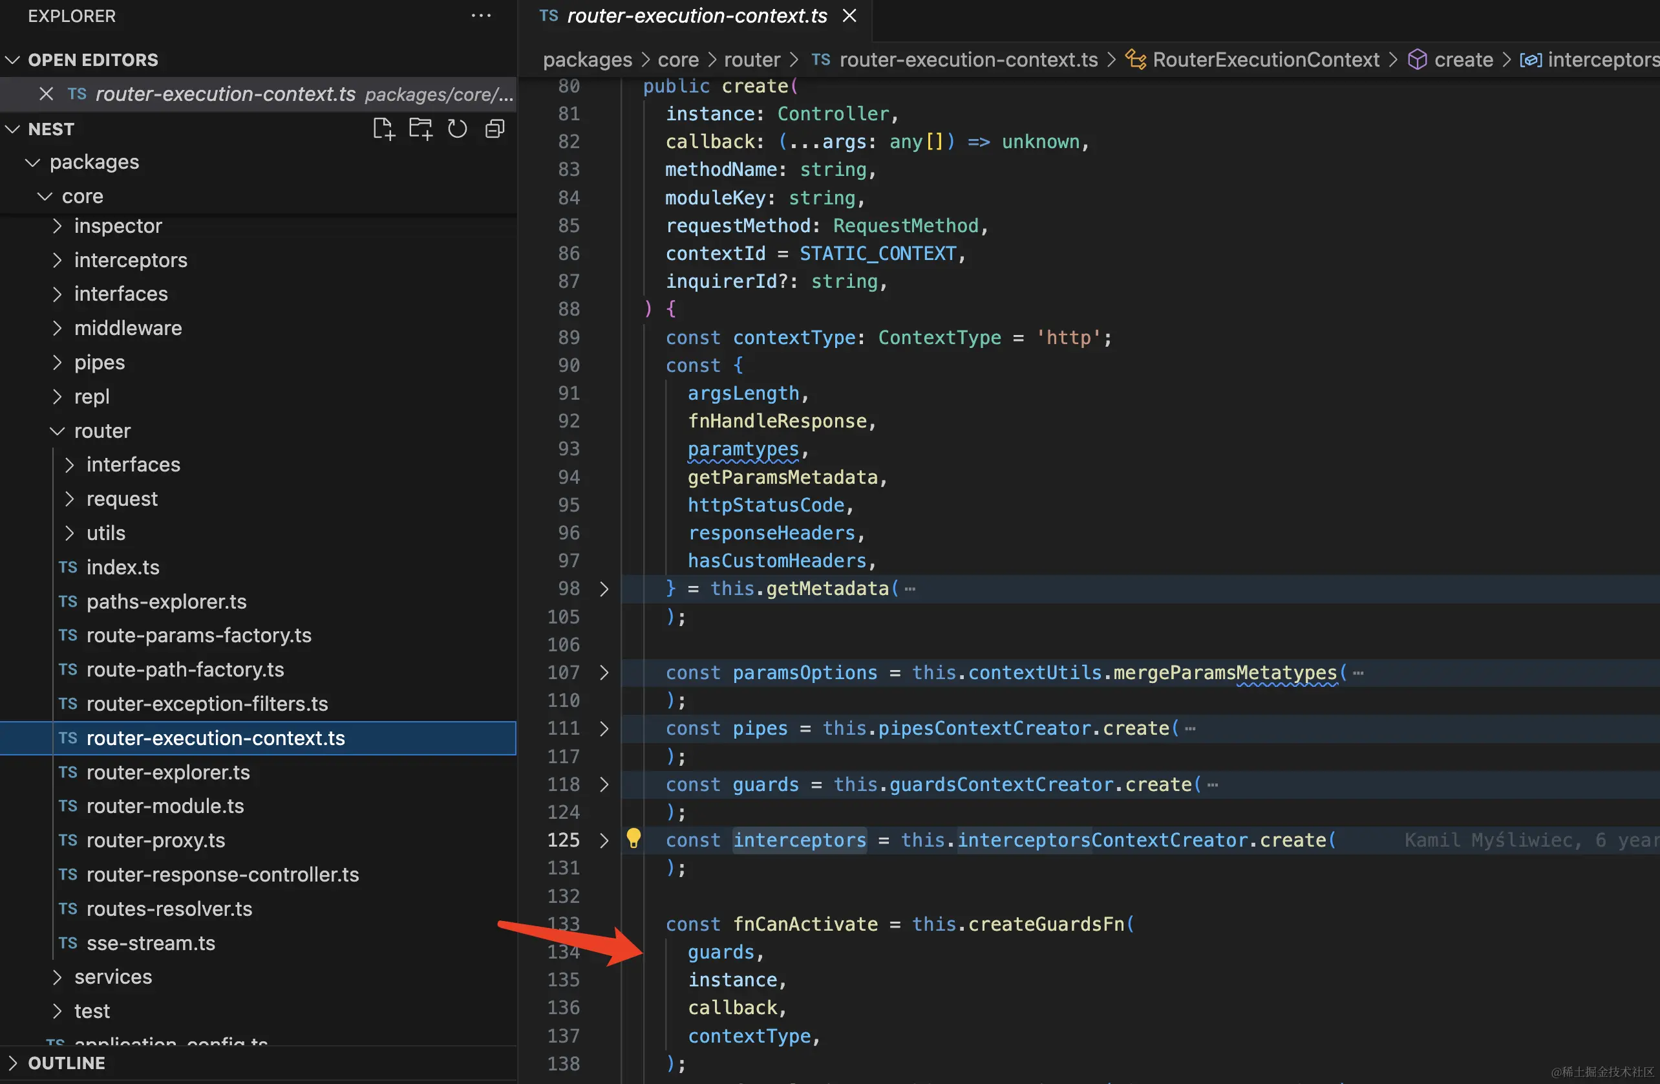Click 'createGuardsFn' on line 133
This screenshot has width=1660, height=1084.
tap(1045, 924)
